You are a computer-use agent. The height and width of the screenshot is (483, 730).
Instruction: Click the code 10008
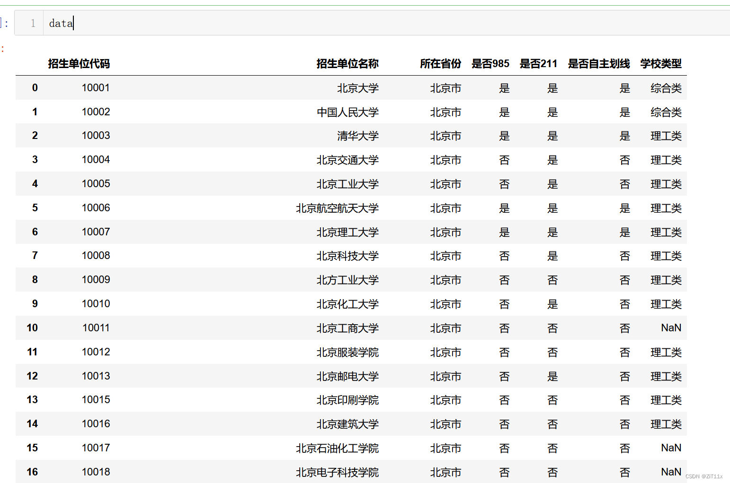96,256
